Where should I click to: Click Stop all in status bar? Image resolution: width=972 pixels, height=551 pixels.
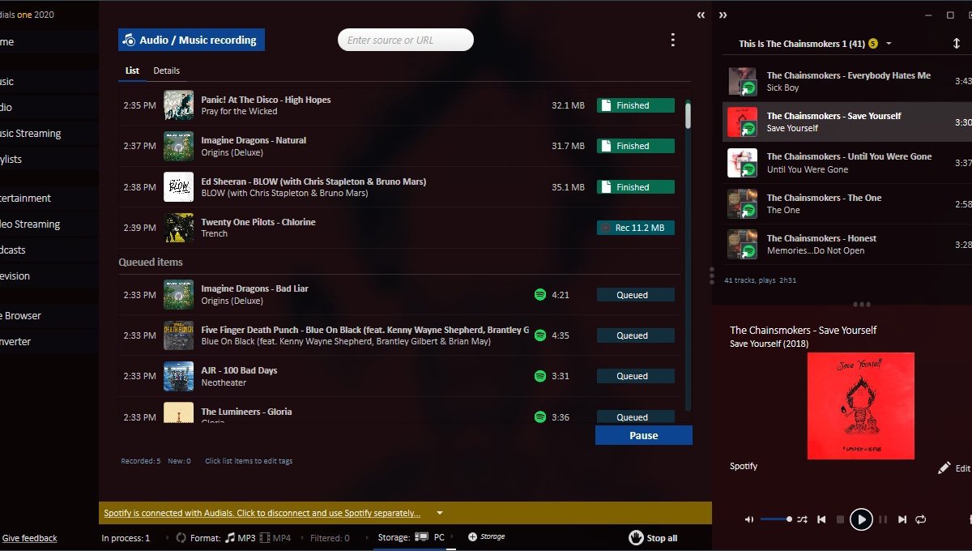click(x=653, y=538)
